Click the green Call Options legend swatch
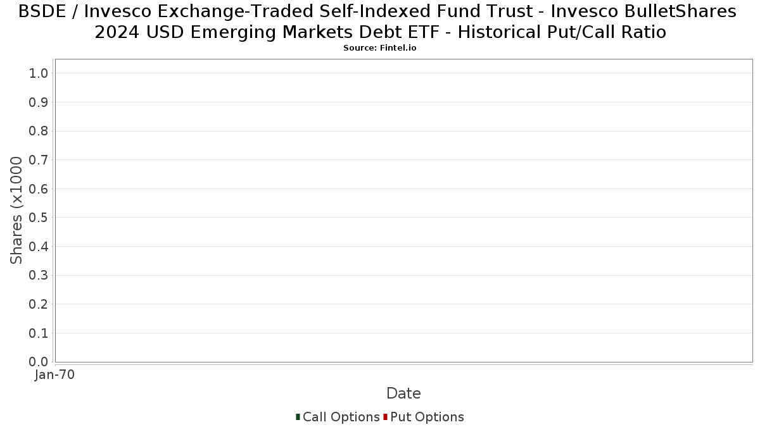This screenshot has width=760, height=427. [x=298, y=417]
